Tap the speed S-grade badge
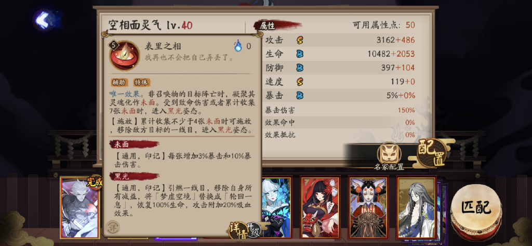This screenshot has height=246, width=532. coord(300,82)
